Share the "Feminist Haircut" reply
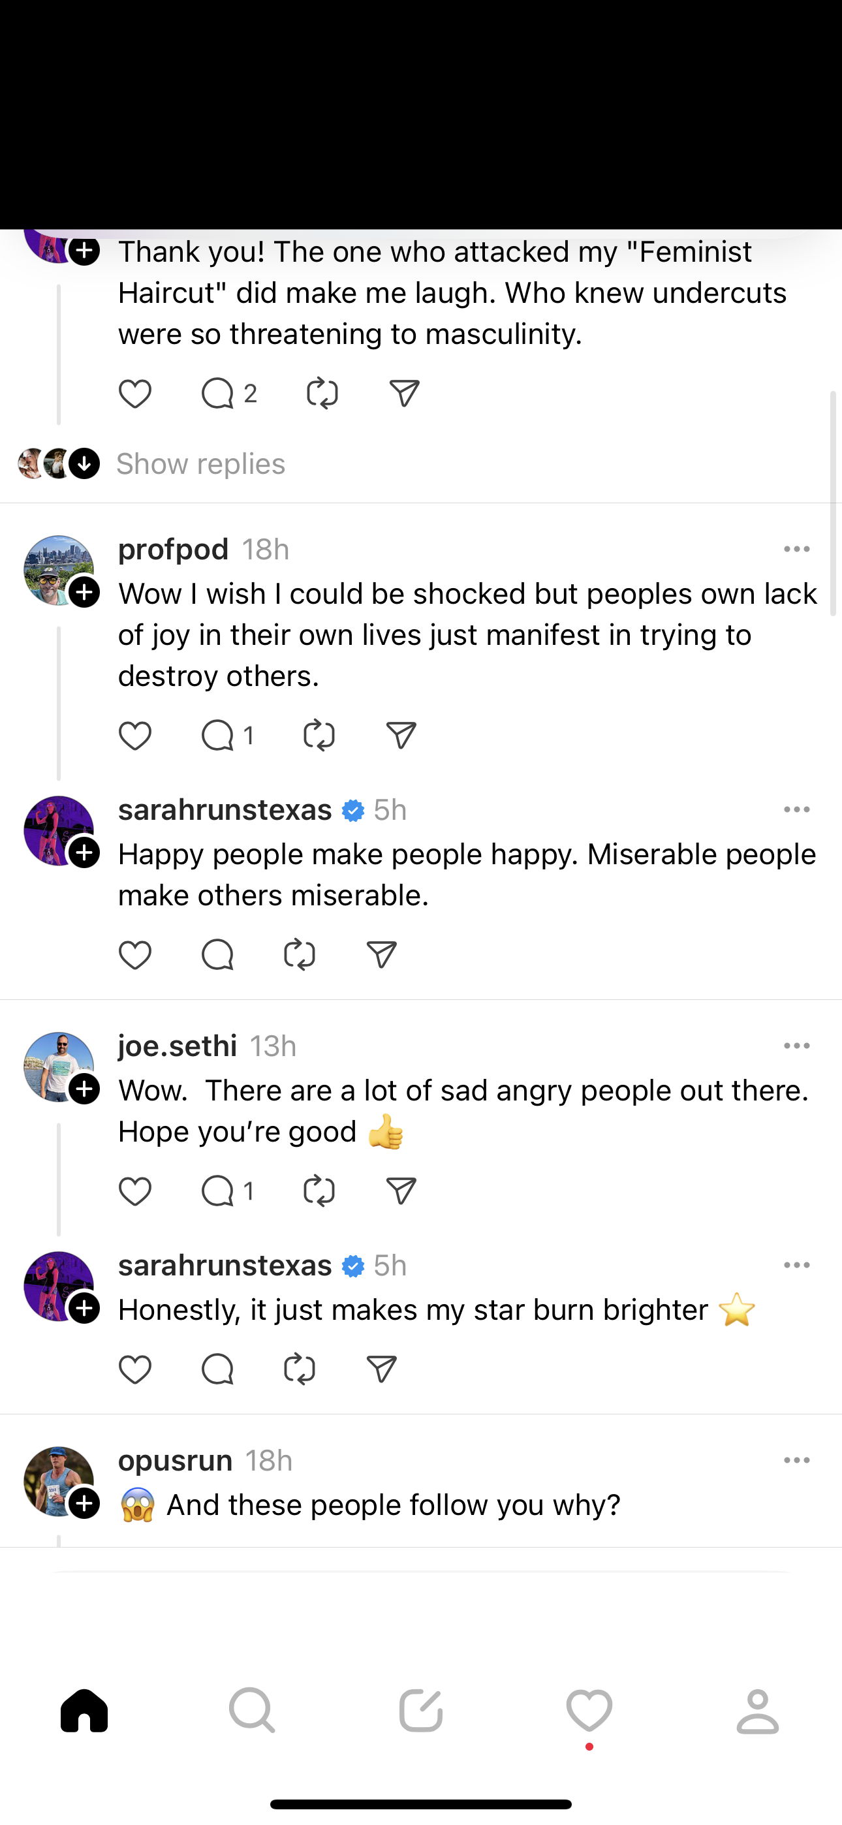 pos(404,394)
